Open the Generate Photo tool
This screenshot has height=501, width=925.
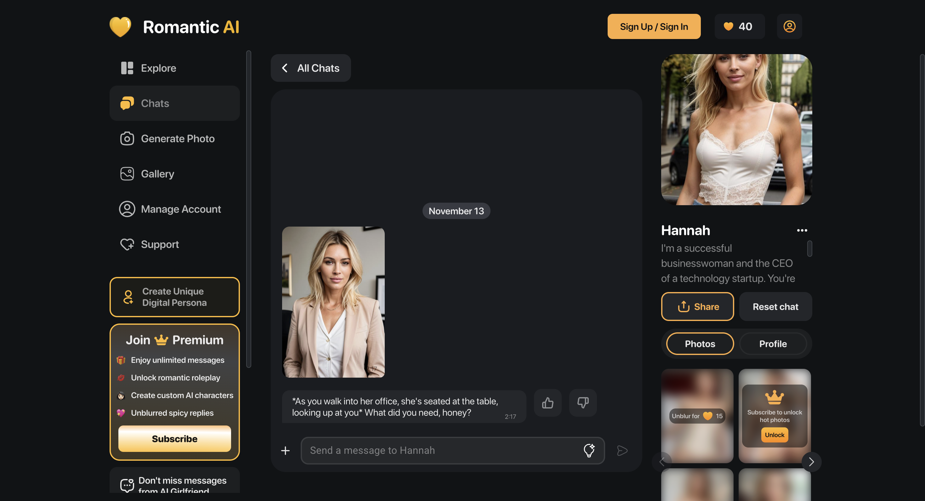click(x=127, y=138)
